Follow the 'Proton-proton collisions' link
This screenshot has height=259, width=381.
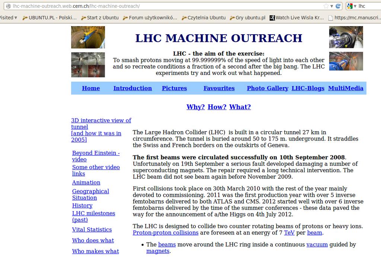tap(165, 233)
